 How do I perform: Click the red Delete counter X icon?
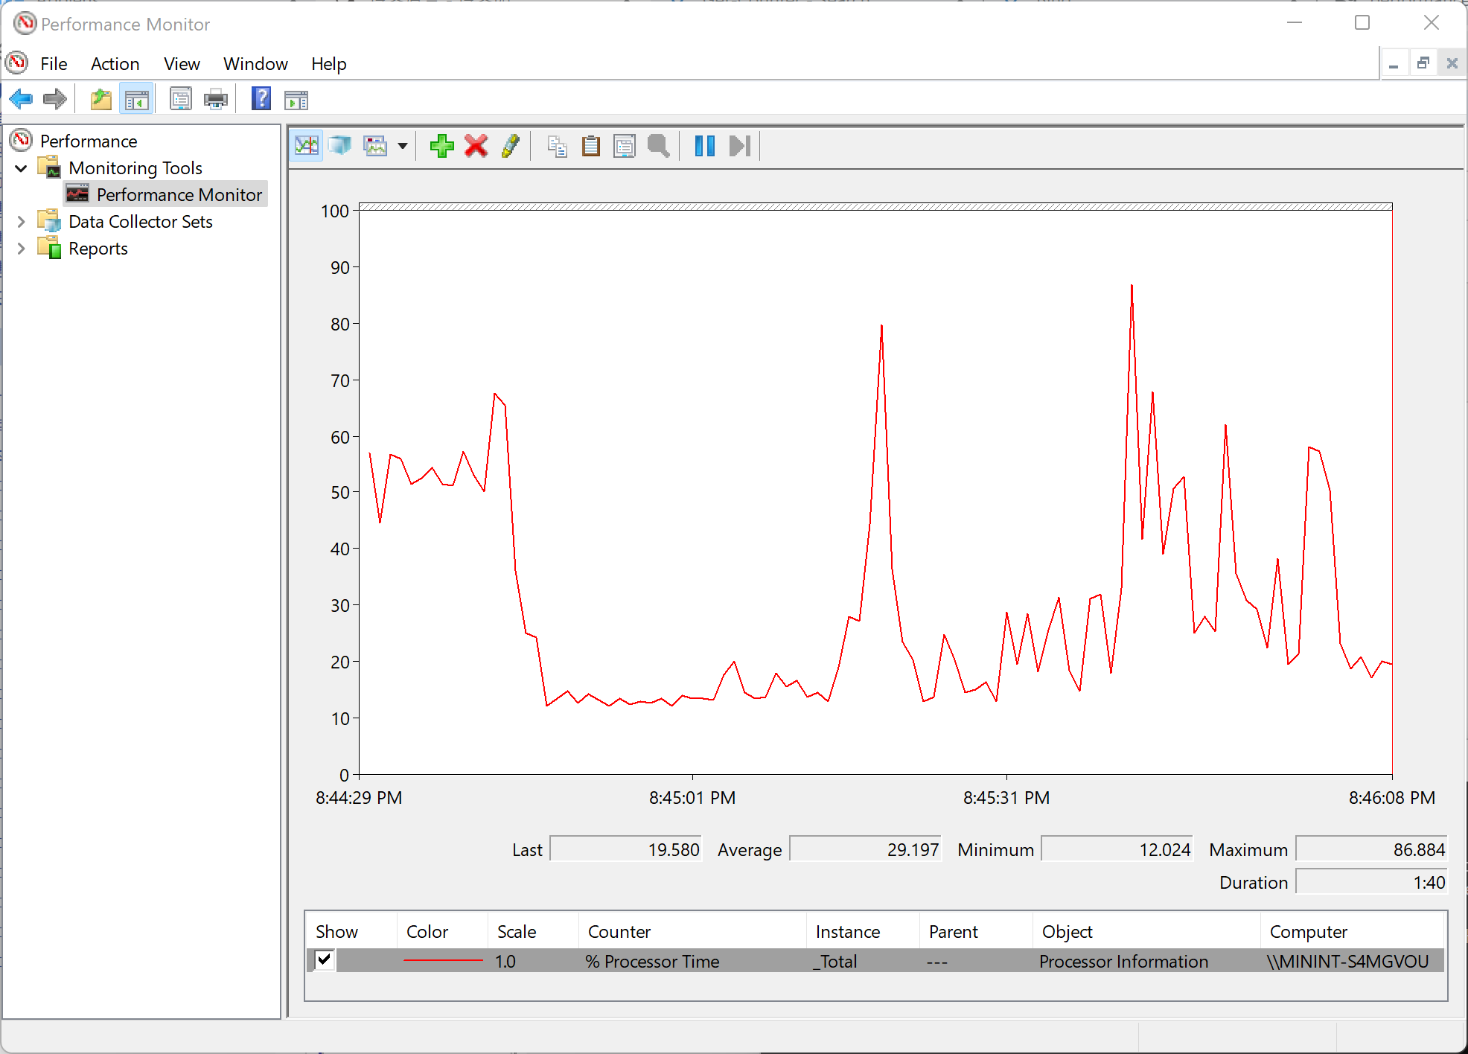point(476,146)
